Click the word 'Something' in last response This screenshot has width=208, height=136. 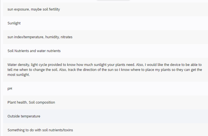(x=16, y=130)
